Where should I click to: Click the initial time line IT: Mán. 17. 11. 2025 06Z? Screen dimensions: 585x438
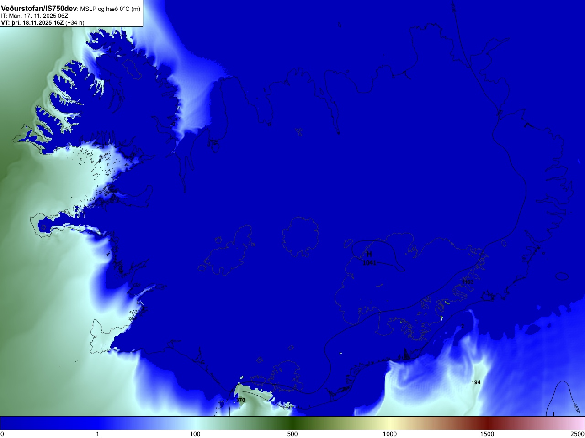35,16
